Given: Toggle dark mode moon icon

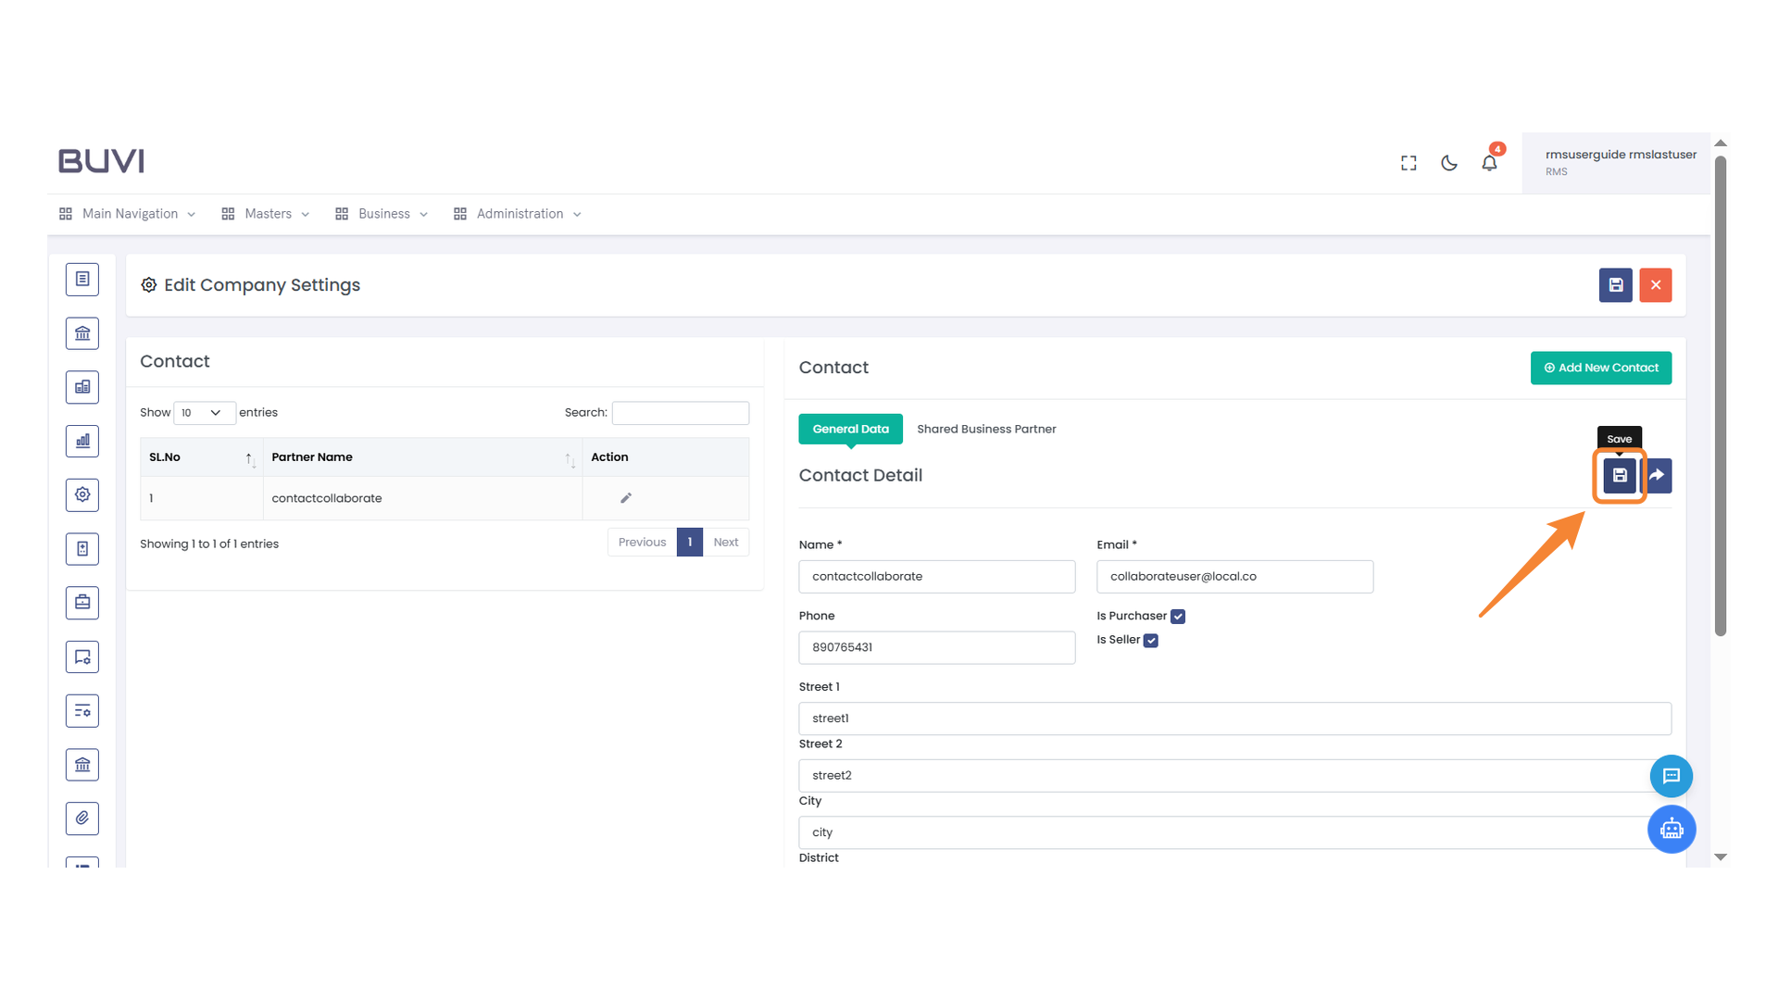Looking at the screenshot, I should tap(1449, 163).
